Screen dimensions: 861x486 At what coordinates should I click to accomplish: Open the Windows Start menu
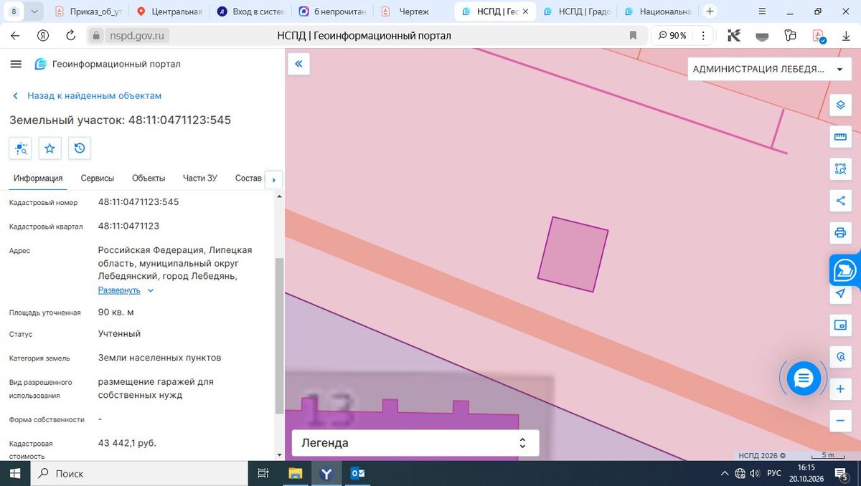14,473
